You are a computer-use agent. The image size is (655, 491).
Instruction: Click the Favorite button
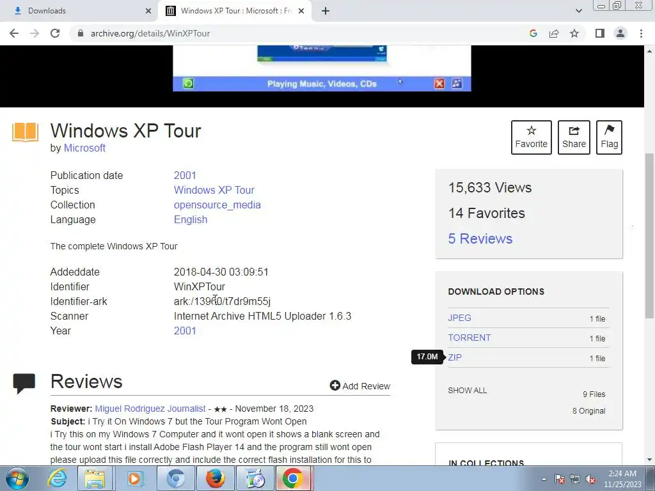532,137
